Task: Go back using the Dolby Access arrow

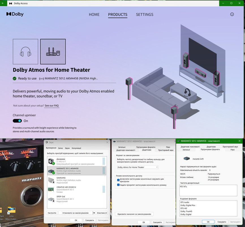Action: pyautogui.click(x=3, y=3)
